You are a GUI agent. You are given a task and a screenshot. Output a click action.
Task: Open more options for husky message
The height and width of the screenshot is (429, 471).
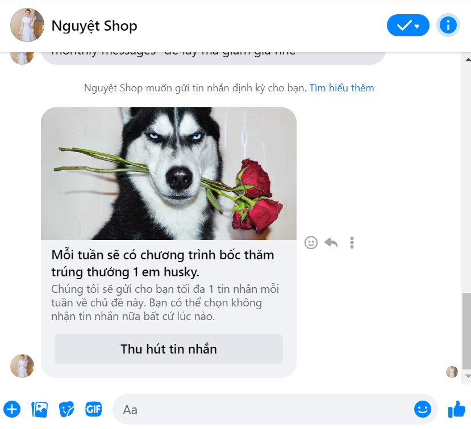point(352,243)
